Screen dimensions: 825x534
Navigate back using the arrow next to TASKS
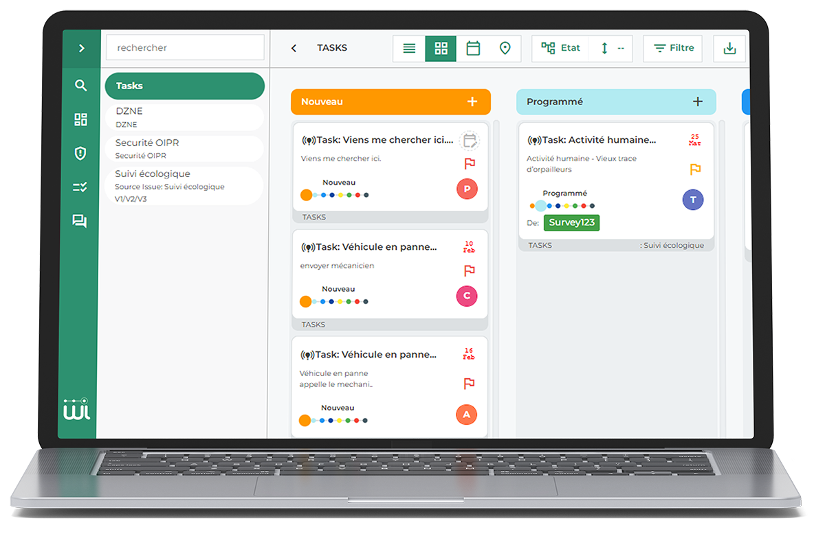click(294, 48)
